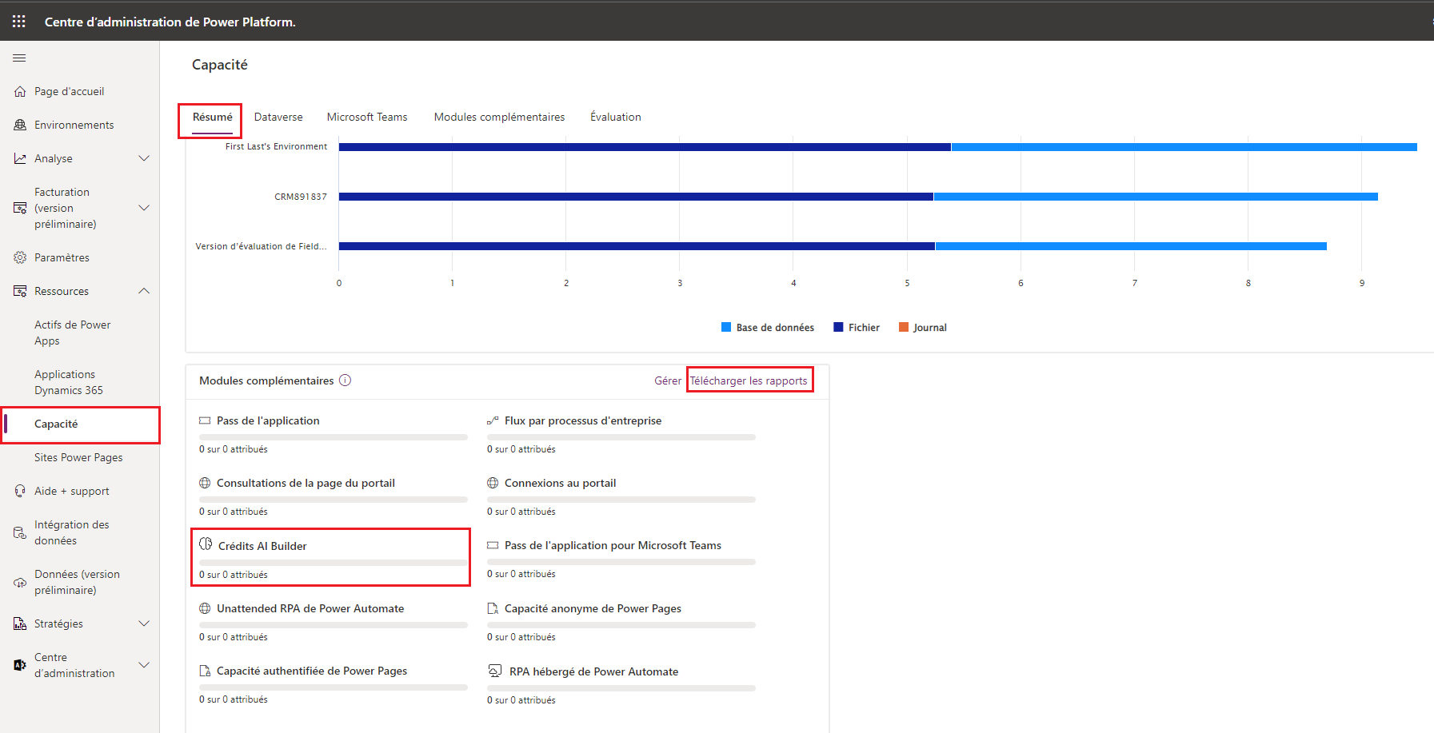The image size is (1434, 733).
Task: Click the Flux par processus d'entreprise icon
Action: 493,420
